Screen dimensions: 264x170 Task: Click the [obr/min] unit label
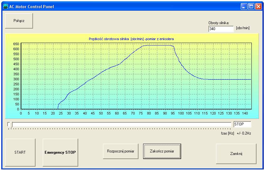tap(243, 28)
